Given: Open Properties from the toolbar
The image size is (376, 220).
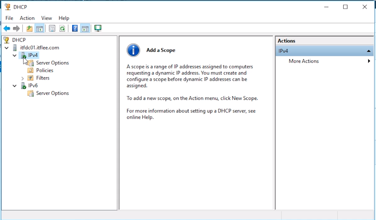Looking at the screenshot, I should point(52,28).
